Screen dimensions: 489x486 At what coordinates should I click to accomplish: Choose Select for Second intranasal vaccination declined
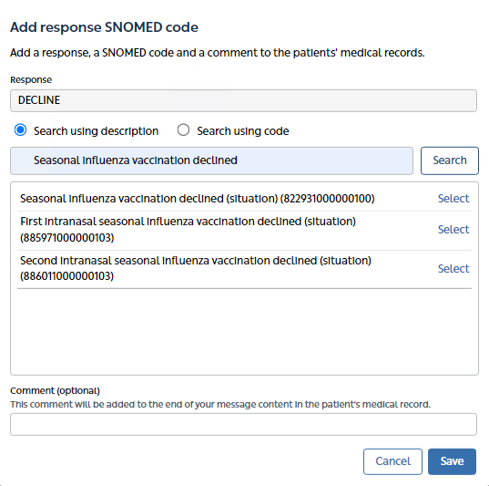coord(453,269)
